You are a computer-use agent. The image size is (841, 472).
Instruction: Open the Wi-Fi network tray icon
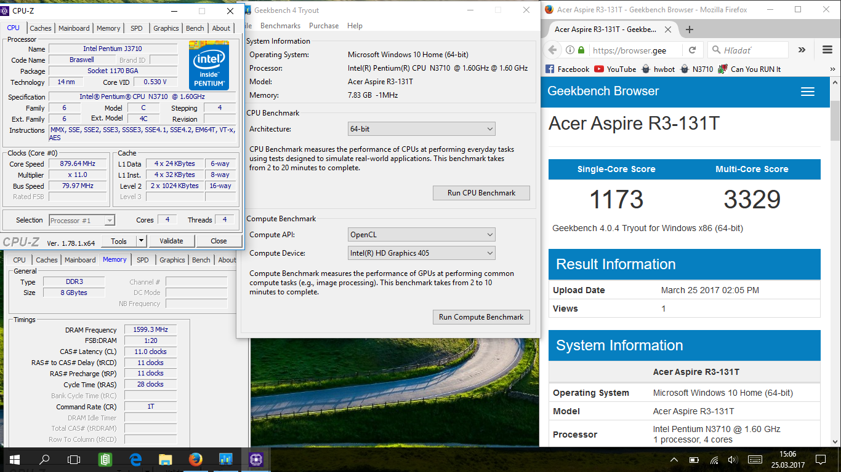coord(714,460)
